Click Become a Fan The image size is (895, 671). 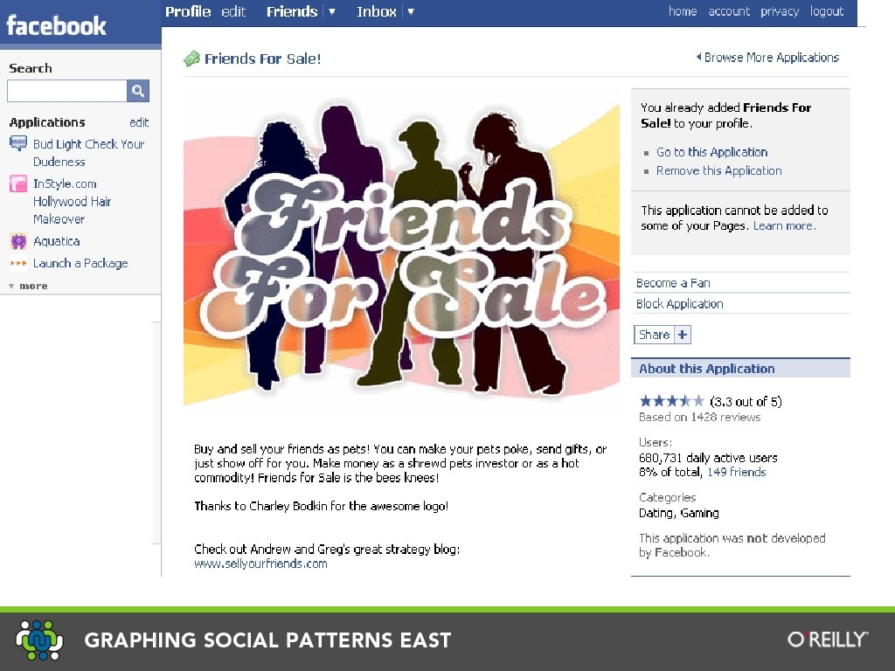tap(673, 283)
